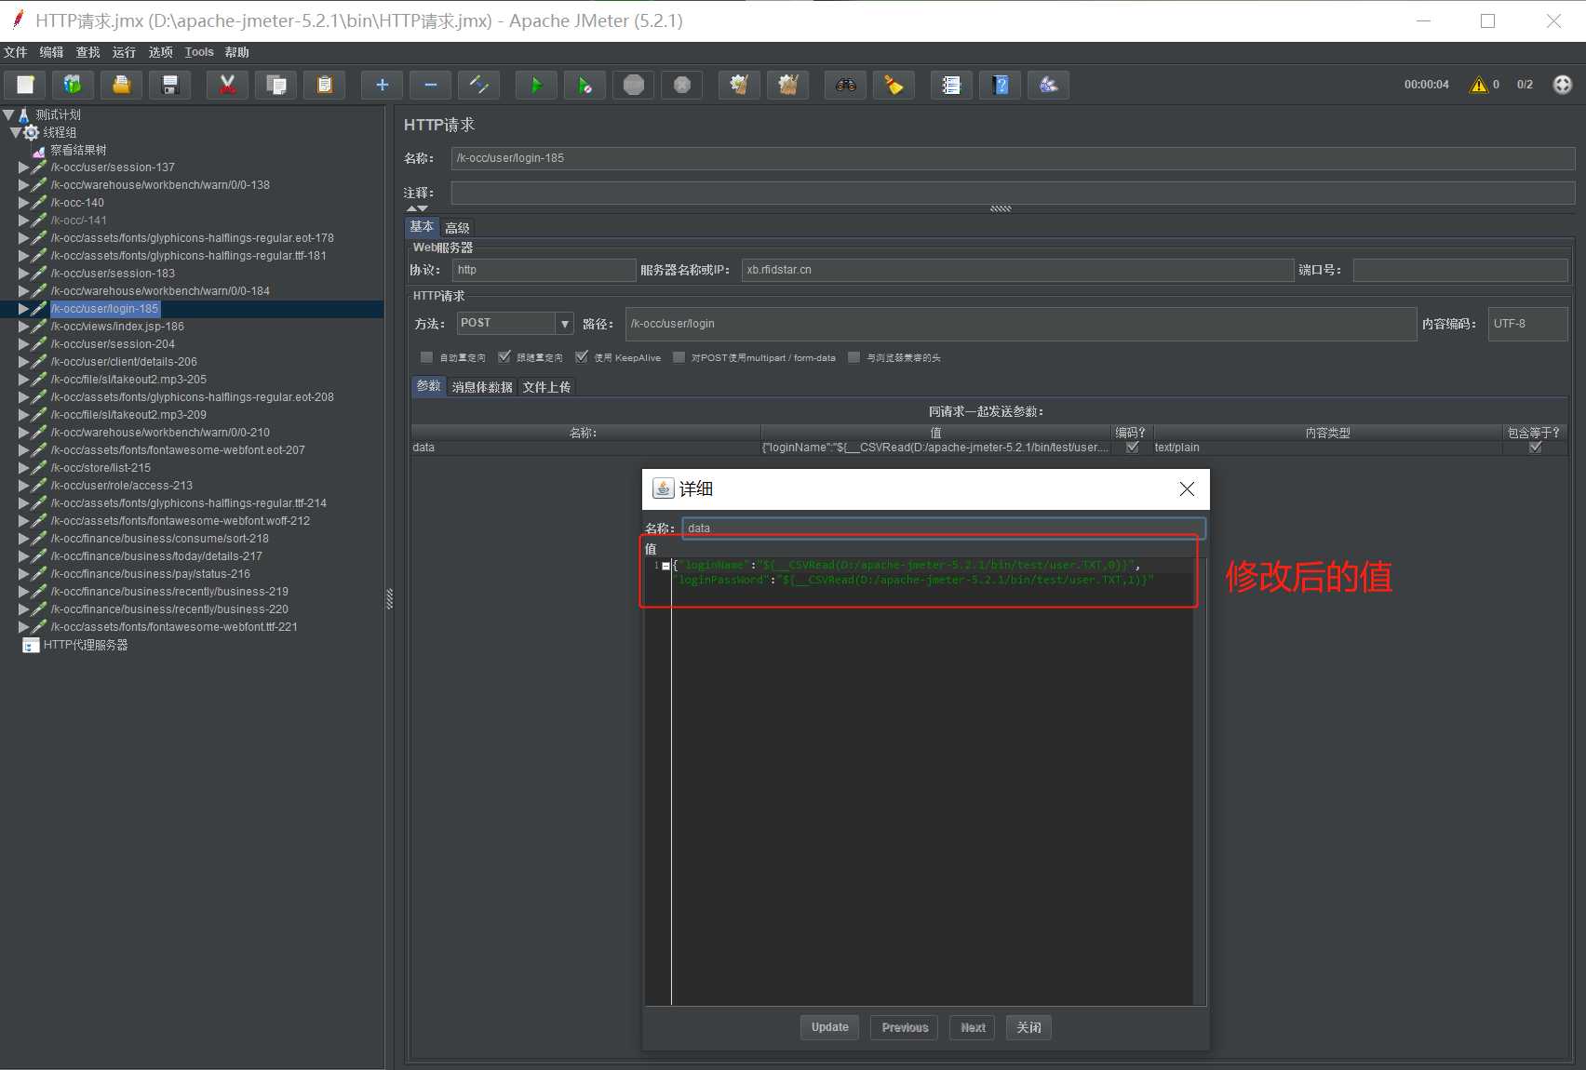The image size is (1586, 1070).
Task: Click the 路径 field /k-occ/user/login
Action: [x=1021, y=324]
